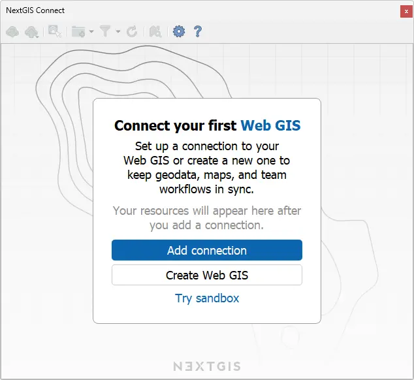Click the map search icon

coord(155,32)
